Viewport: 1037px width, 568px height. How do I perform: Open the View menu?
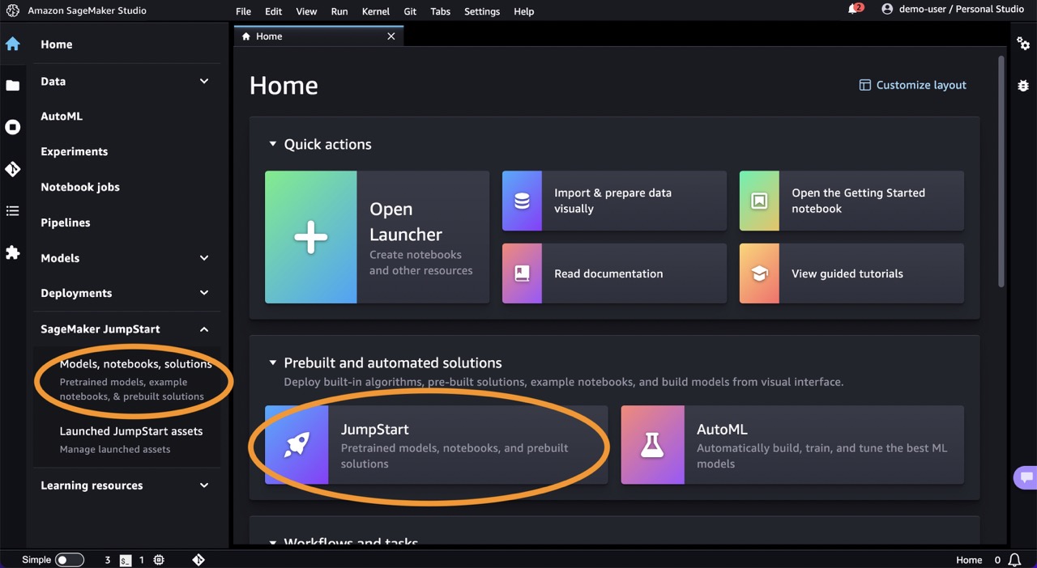[x=306, y=11]
